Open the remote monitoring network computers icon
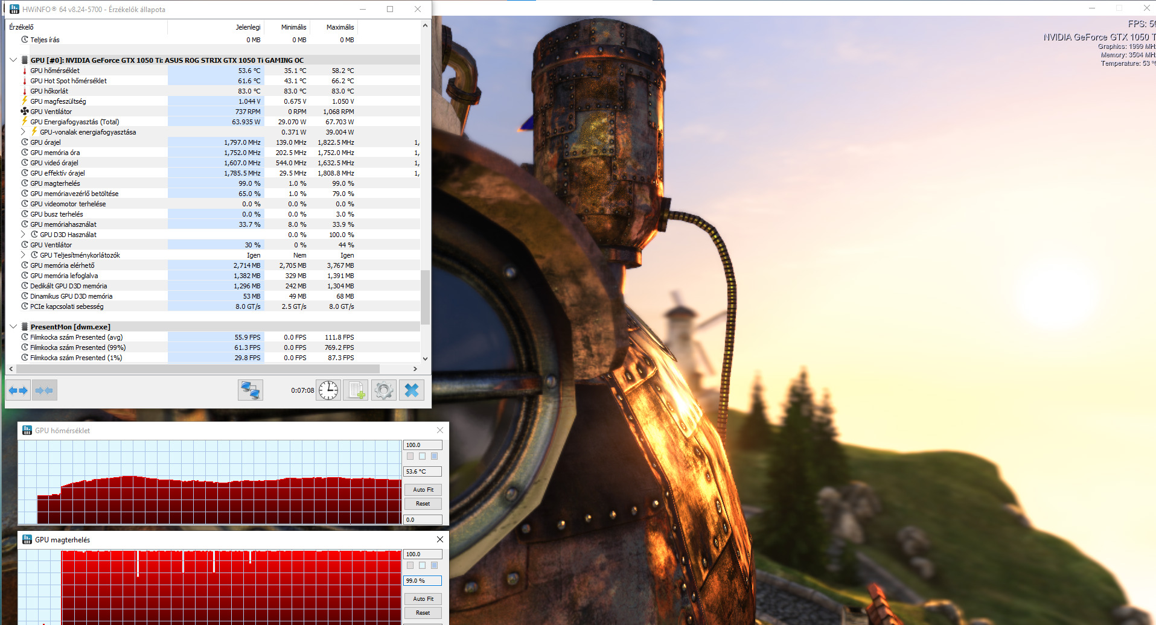Screen dimensions: 1156x625 point(250,390)
